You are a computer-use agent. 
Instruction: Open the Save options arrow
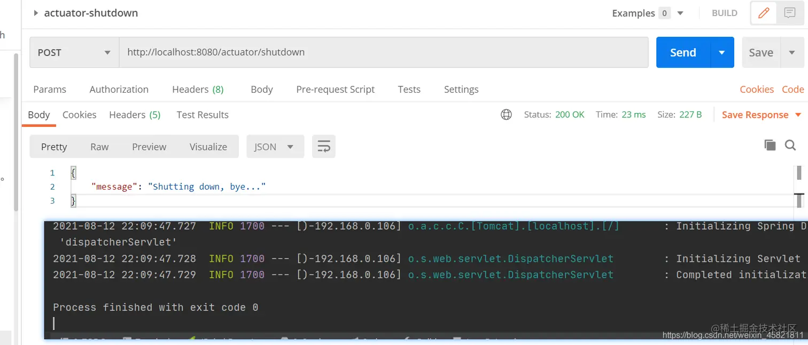(x=792, y=52)
